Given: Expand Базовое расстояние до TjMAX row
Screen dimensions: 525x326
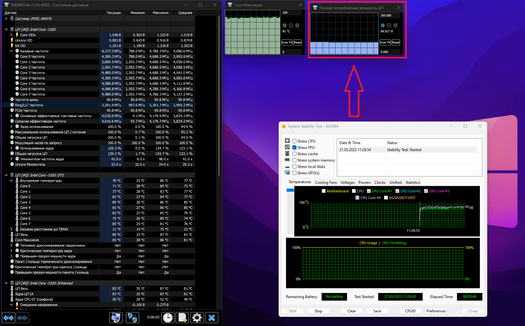Looking at the screenshot, I should [x=11, y=229].
